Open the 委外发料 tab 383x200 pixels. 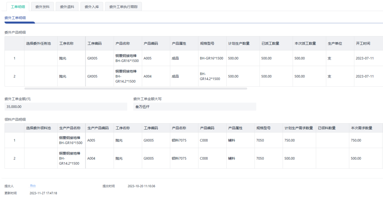click(x=43, y=7)
